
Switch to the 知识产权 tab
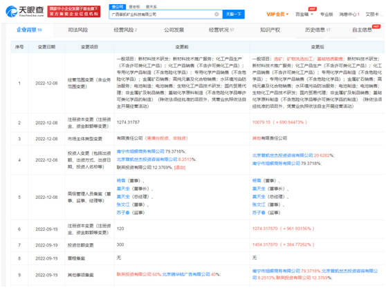click(x=270, y=30)
